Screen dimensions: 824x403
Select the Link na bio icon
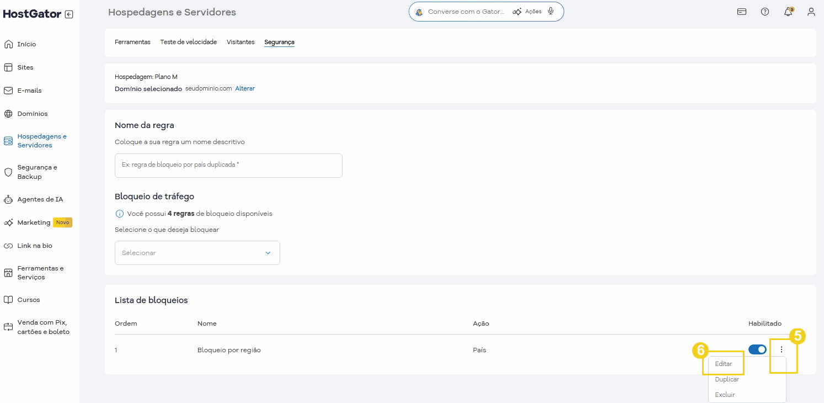8,245
